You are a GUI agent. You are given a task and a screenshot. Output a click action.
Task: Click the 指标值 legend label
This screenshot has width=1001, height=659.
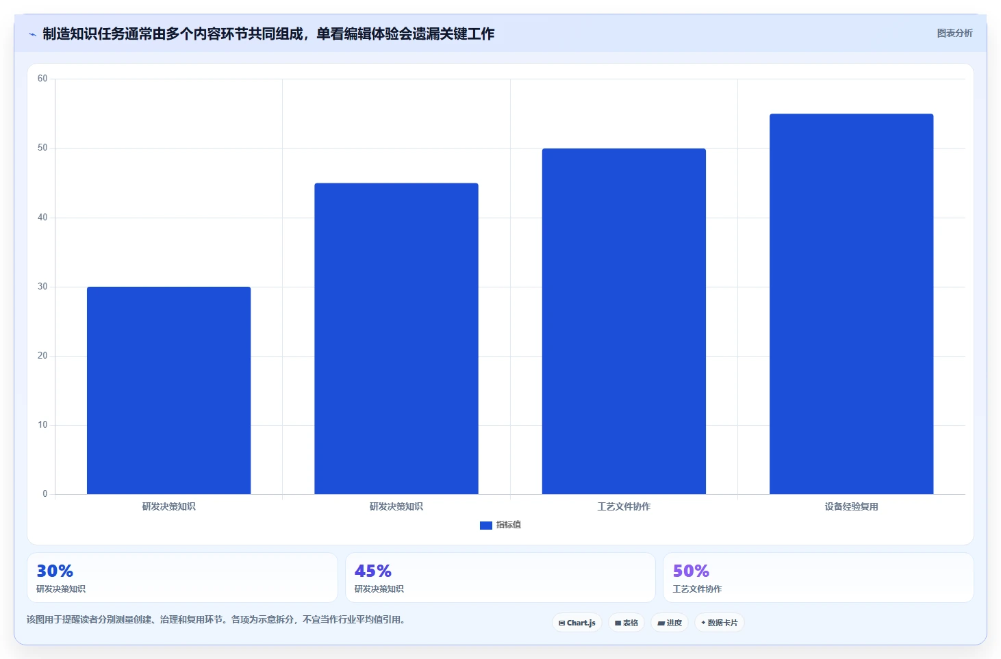coord(509,525)
